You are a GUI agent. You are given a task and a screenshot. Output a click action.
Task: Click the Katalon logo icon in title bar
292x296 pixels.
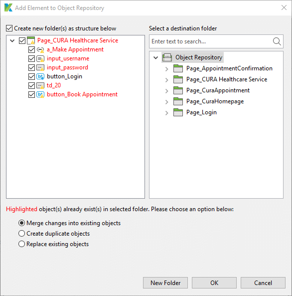pyautogui.click(x=8, y=8)
